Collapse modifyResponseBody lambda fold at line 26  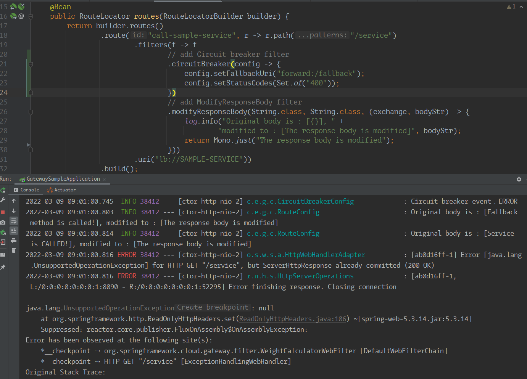(x=31, y=112)
